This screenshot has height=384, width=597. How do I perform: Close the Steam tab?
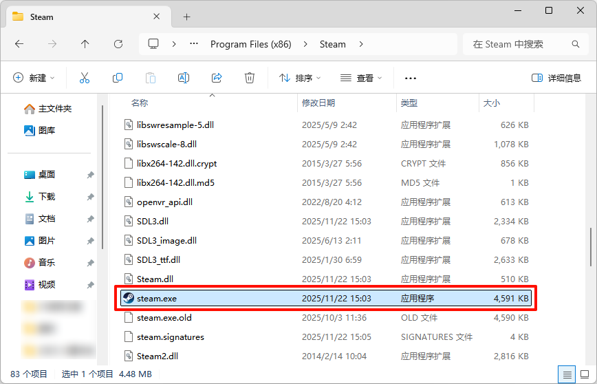point(157,17)
